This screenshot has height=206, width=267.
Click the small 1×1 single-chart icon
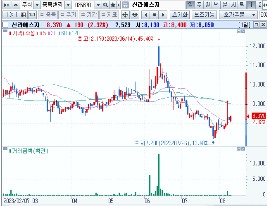pos(32,15)
